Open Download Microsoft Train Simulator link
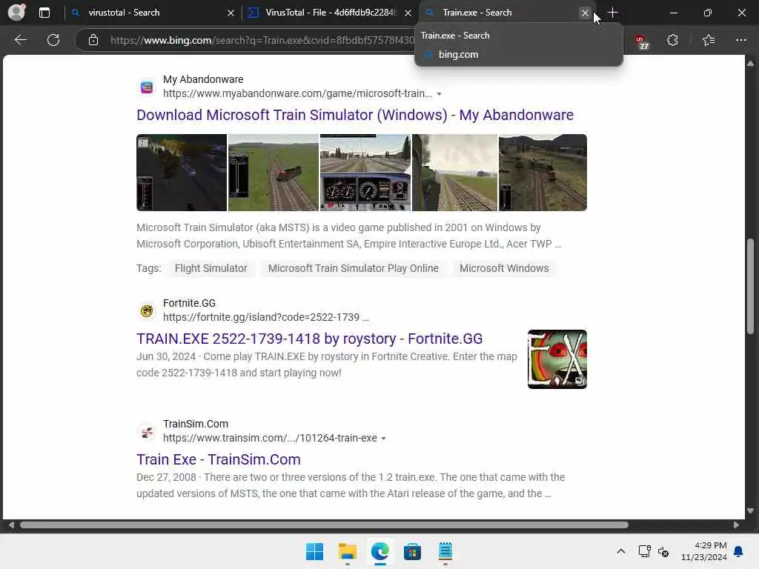This screenshot has height=569, width=759. (x=355, y=115)
